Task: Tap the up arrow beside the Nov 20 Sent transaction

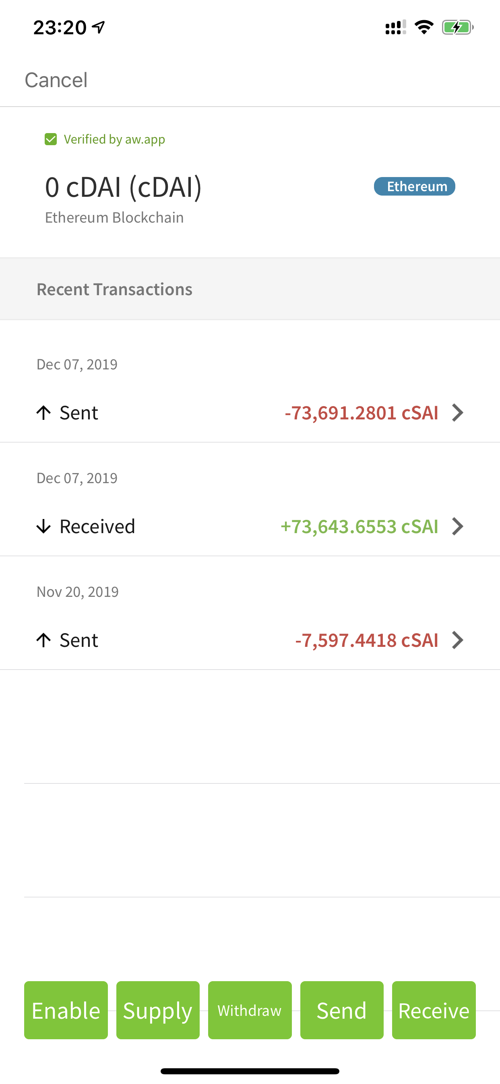Action: click(x=44, y=640)
